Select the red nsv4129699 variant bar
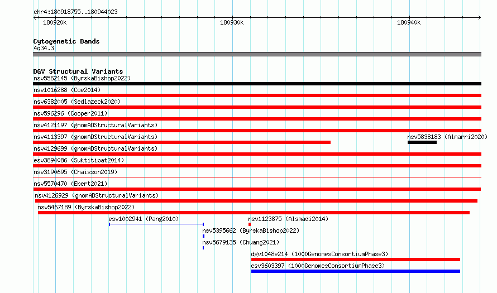Image resolution: width=497 pixels, height=293 pixels. coord(257,154)
